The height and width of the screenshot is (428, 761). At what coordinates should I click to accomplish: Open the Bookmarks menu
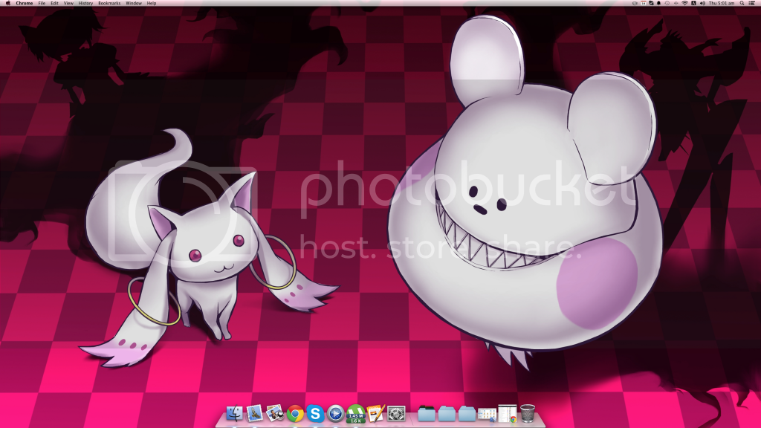[x=109, y=4]
